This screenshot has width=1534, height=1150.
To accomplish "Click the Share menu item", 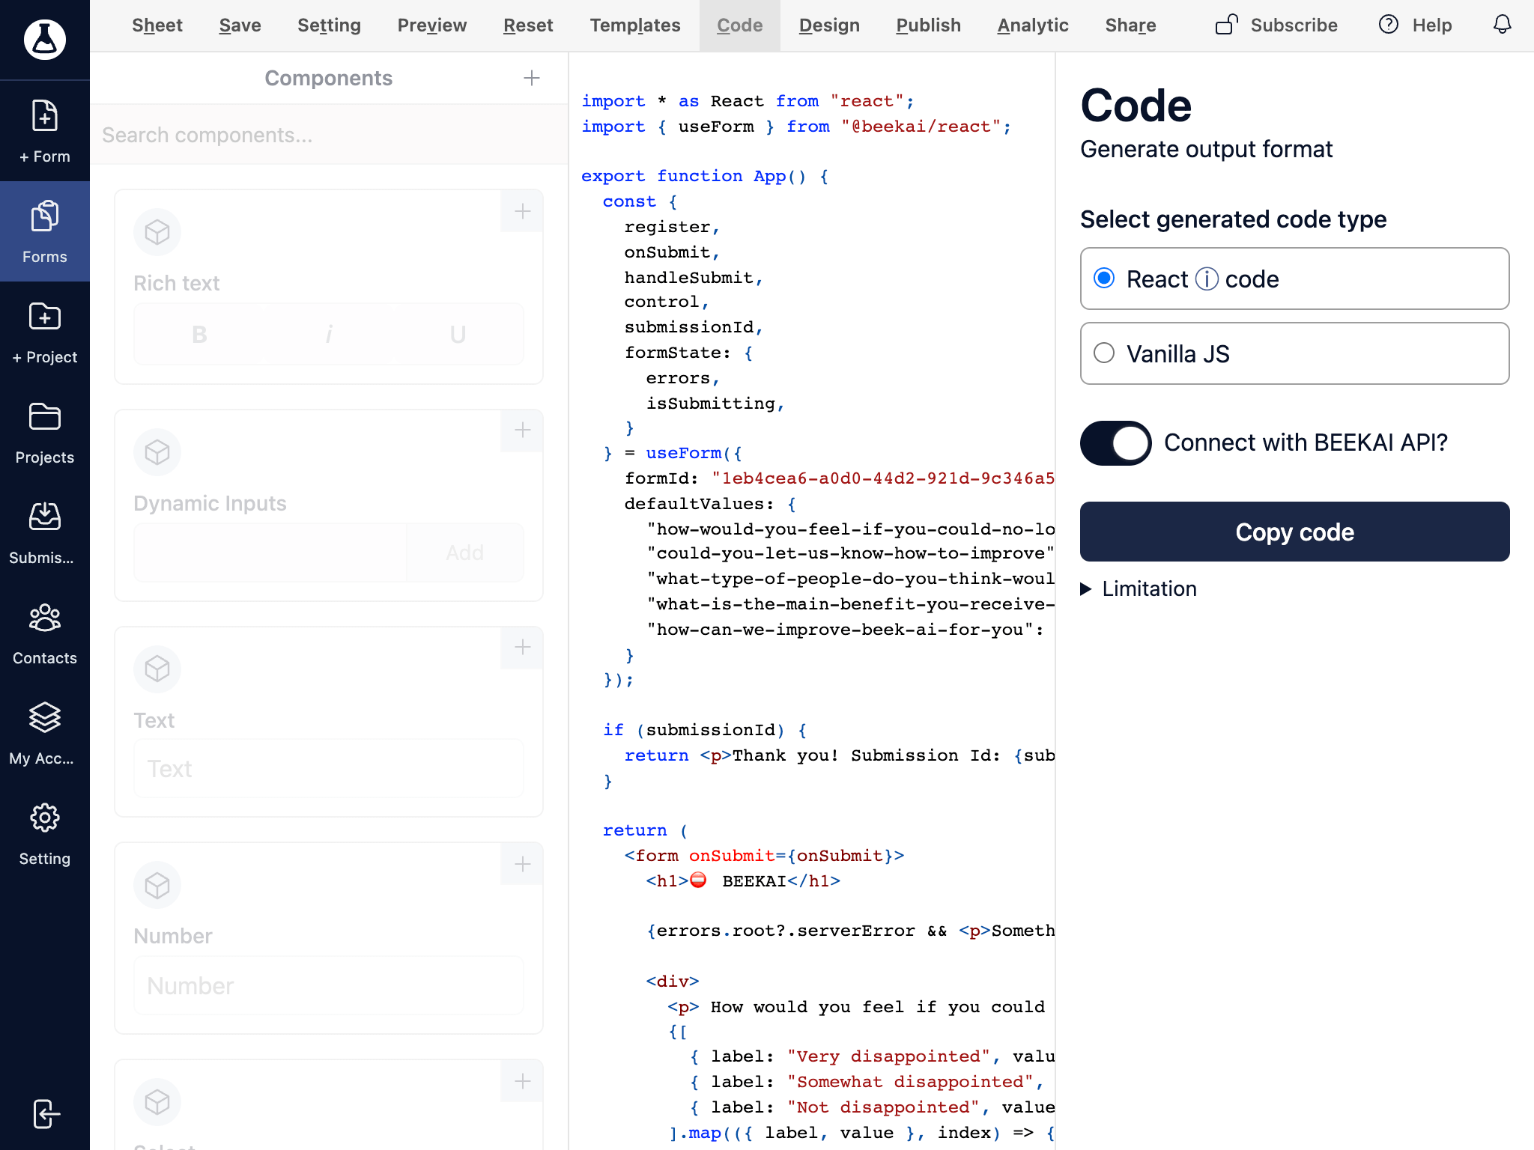I will [1130, 25].
